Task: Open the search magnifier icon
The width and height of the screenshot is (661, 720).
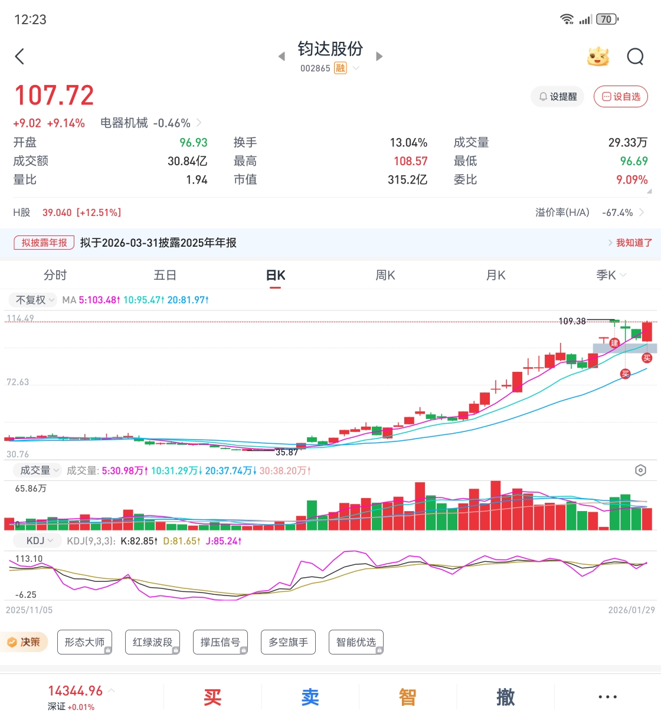Action: (635, 57)
